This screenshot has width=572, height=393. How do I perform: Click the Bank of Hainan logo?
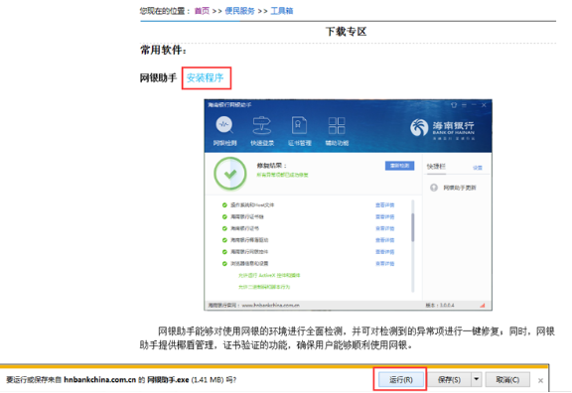[442, 129]
